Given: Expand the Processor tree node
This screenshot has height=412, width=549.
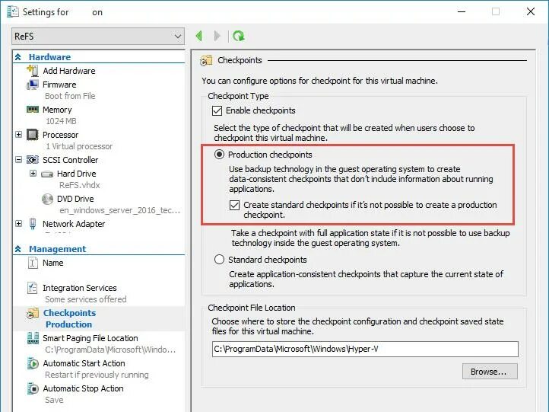Looking at the screenshot, I should pyautogui.click(x=18, y=134).
